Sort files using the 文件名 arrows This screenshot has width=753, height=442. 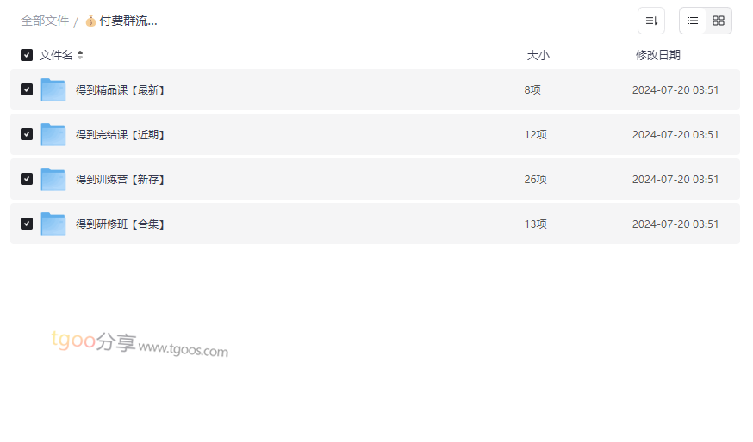point(80,55)
